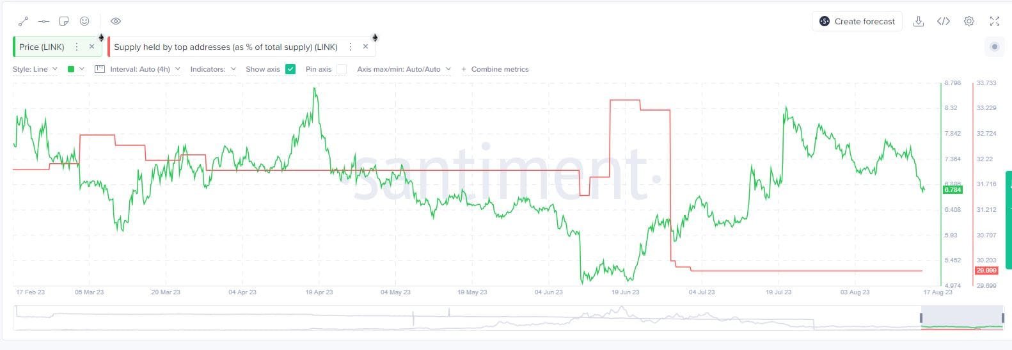Uncheck the Show axis checkbox

click(290, 69)
